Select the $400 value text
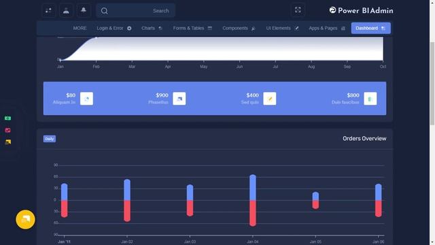This screenshot has width=435, height=245. tap(252, 95)
